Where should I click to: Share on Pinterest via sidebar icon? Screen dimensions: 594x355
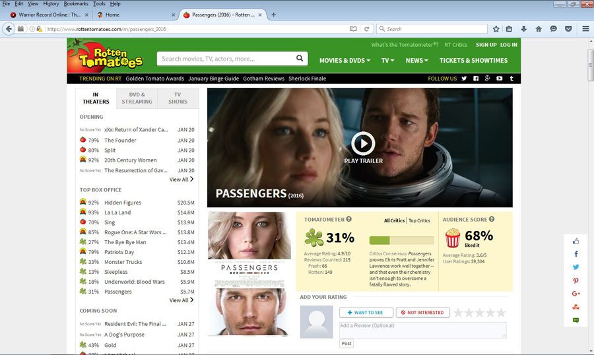pyautogui.click(x=576, y=280)
